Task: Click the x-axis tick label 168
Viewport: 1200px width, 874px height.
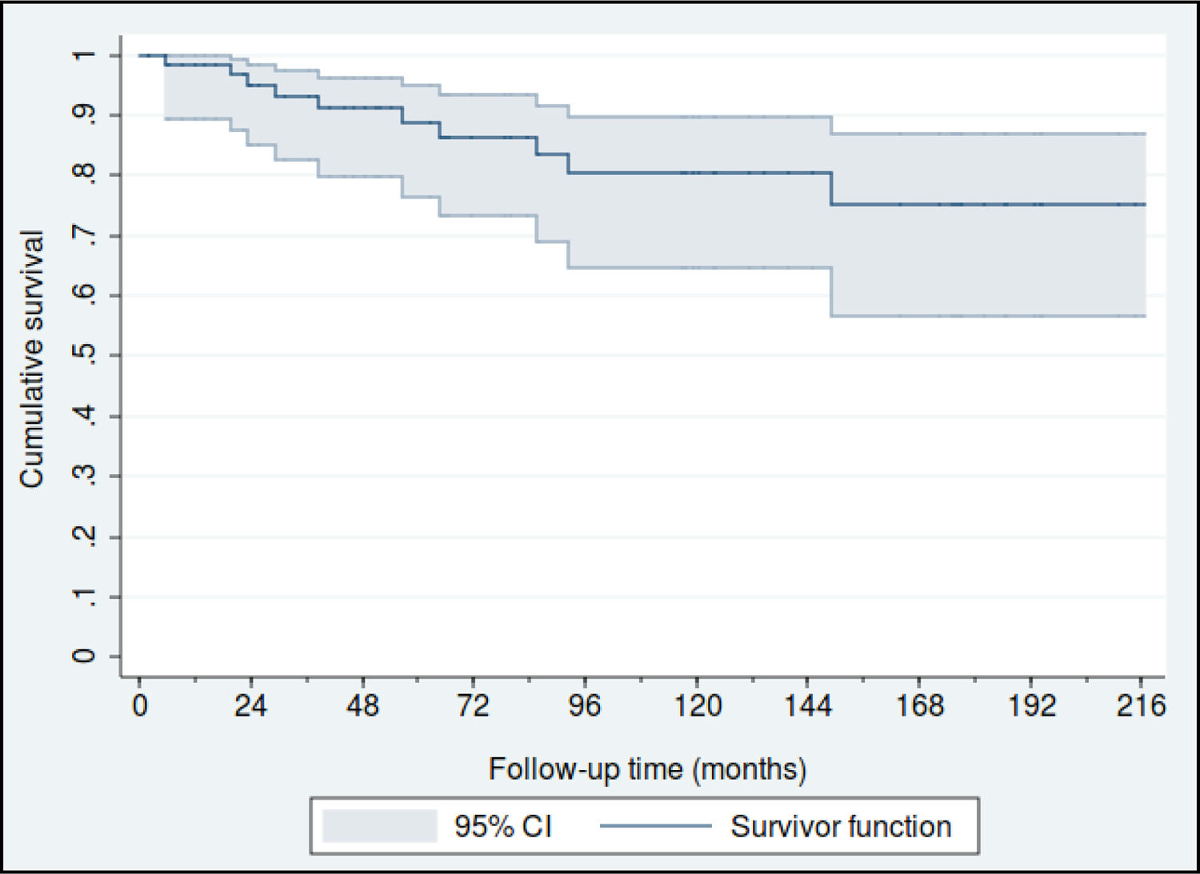Action: click(x=919, y=706)
